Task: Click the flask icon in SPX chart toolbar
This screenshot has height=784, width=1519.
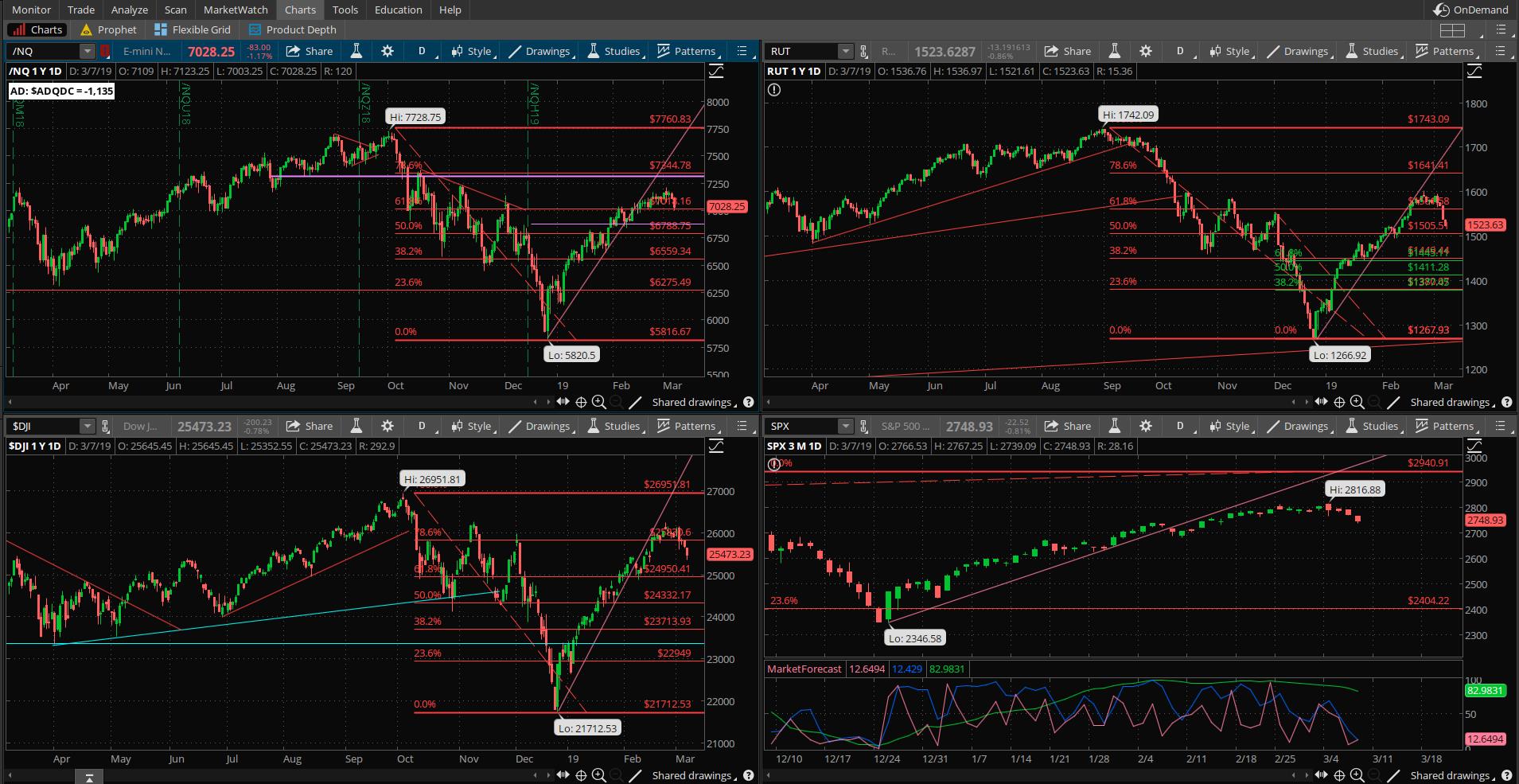Action: coord(1115,426)
